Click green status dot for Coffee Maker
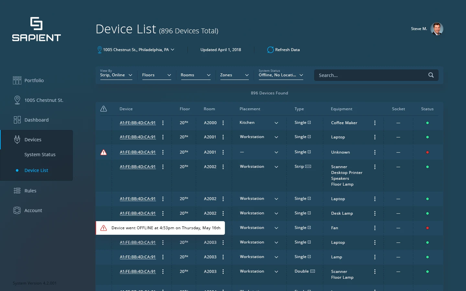466x291 pixels. (x=427, y=123)
